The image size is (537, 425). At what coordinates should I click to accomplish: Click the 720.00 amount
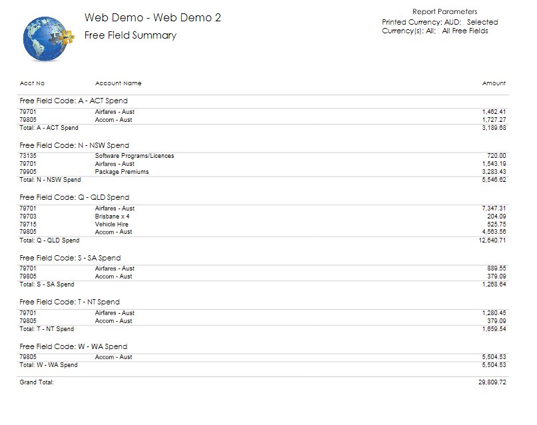pyautogui.click(x=496, y=156)
